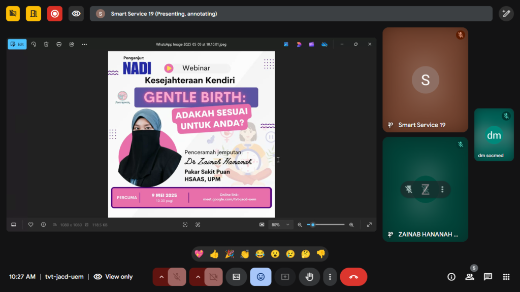Click fit to window icon near zoom

pyautogui.click(x=262, y=225)
